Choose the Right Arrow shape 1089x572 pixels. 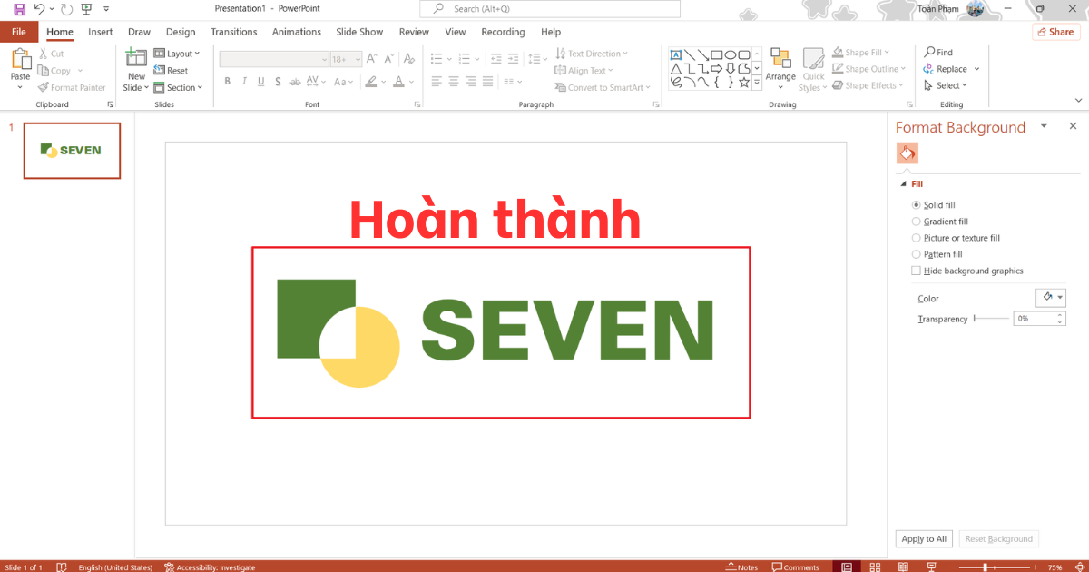(x=717, y=68)
